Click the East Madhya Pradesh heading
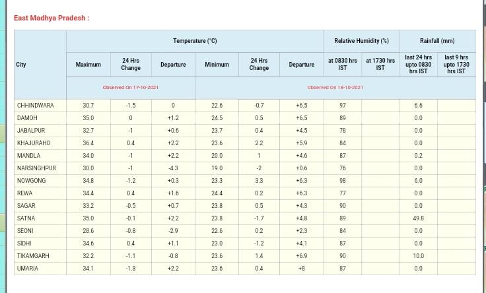The height and width of the screenshot is (293, 486). (52, 18)
